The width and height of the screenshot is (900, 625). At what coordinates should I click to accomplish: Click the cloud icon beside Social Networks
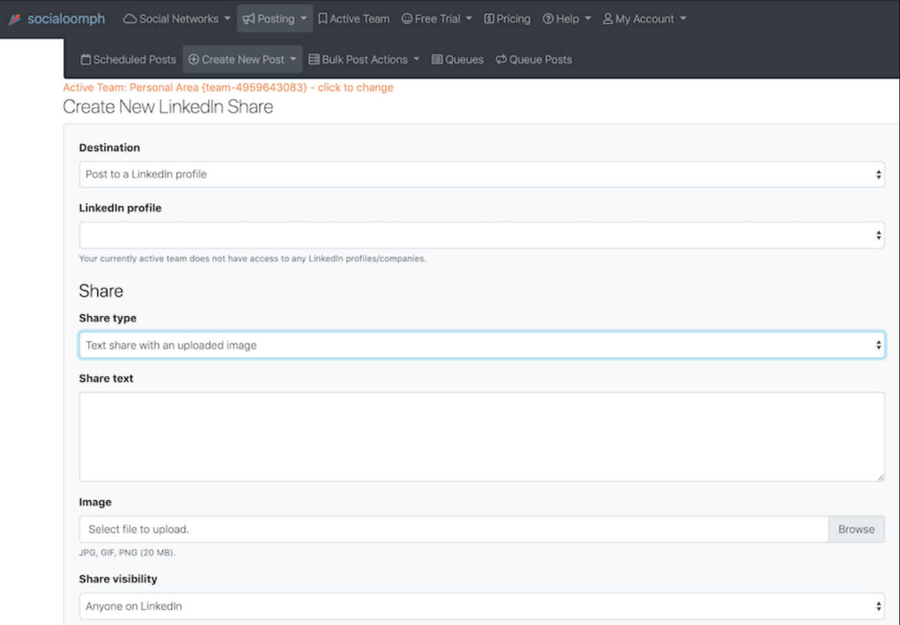[x=130, y=19]
